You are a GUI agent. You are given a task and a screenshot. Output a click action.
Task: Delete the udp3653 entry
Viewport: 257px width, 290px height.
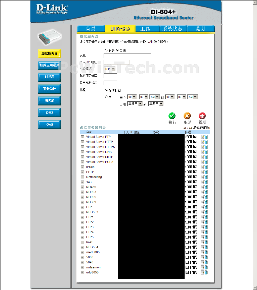[206, 272]
